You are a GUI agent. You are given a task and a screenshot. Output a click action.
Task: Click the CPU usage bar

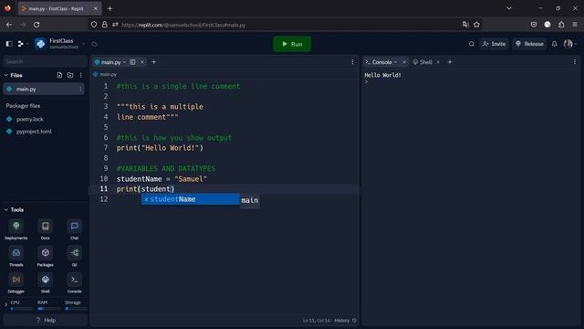(22, 309)
